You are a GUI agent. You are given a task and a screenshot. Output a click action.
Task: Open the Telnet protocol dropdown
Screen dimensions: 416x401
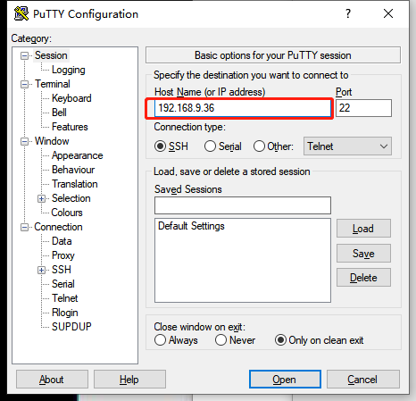[x=347, y=146]
